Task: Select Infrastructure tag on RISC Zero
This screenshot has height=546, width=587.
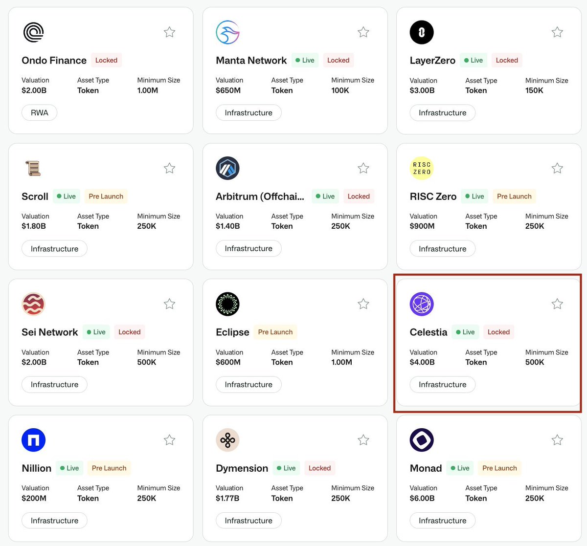Action: click(x=443, y=249)
